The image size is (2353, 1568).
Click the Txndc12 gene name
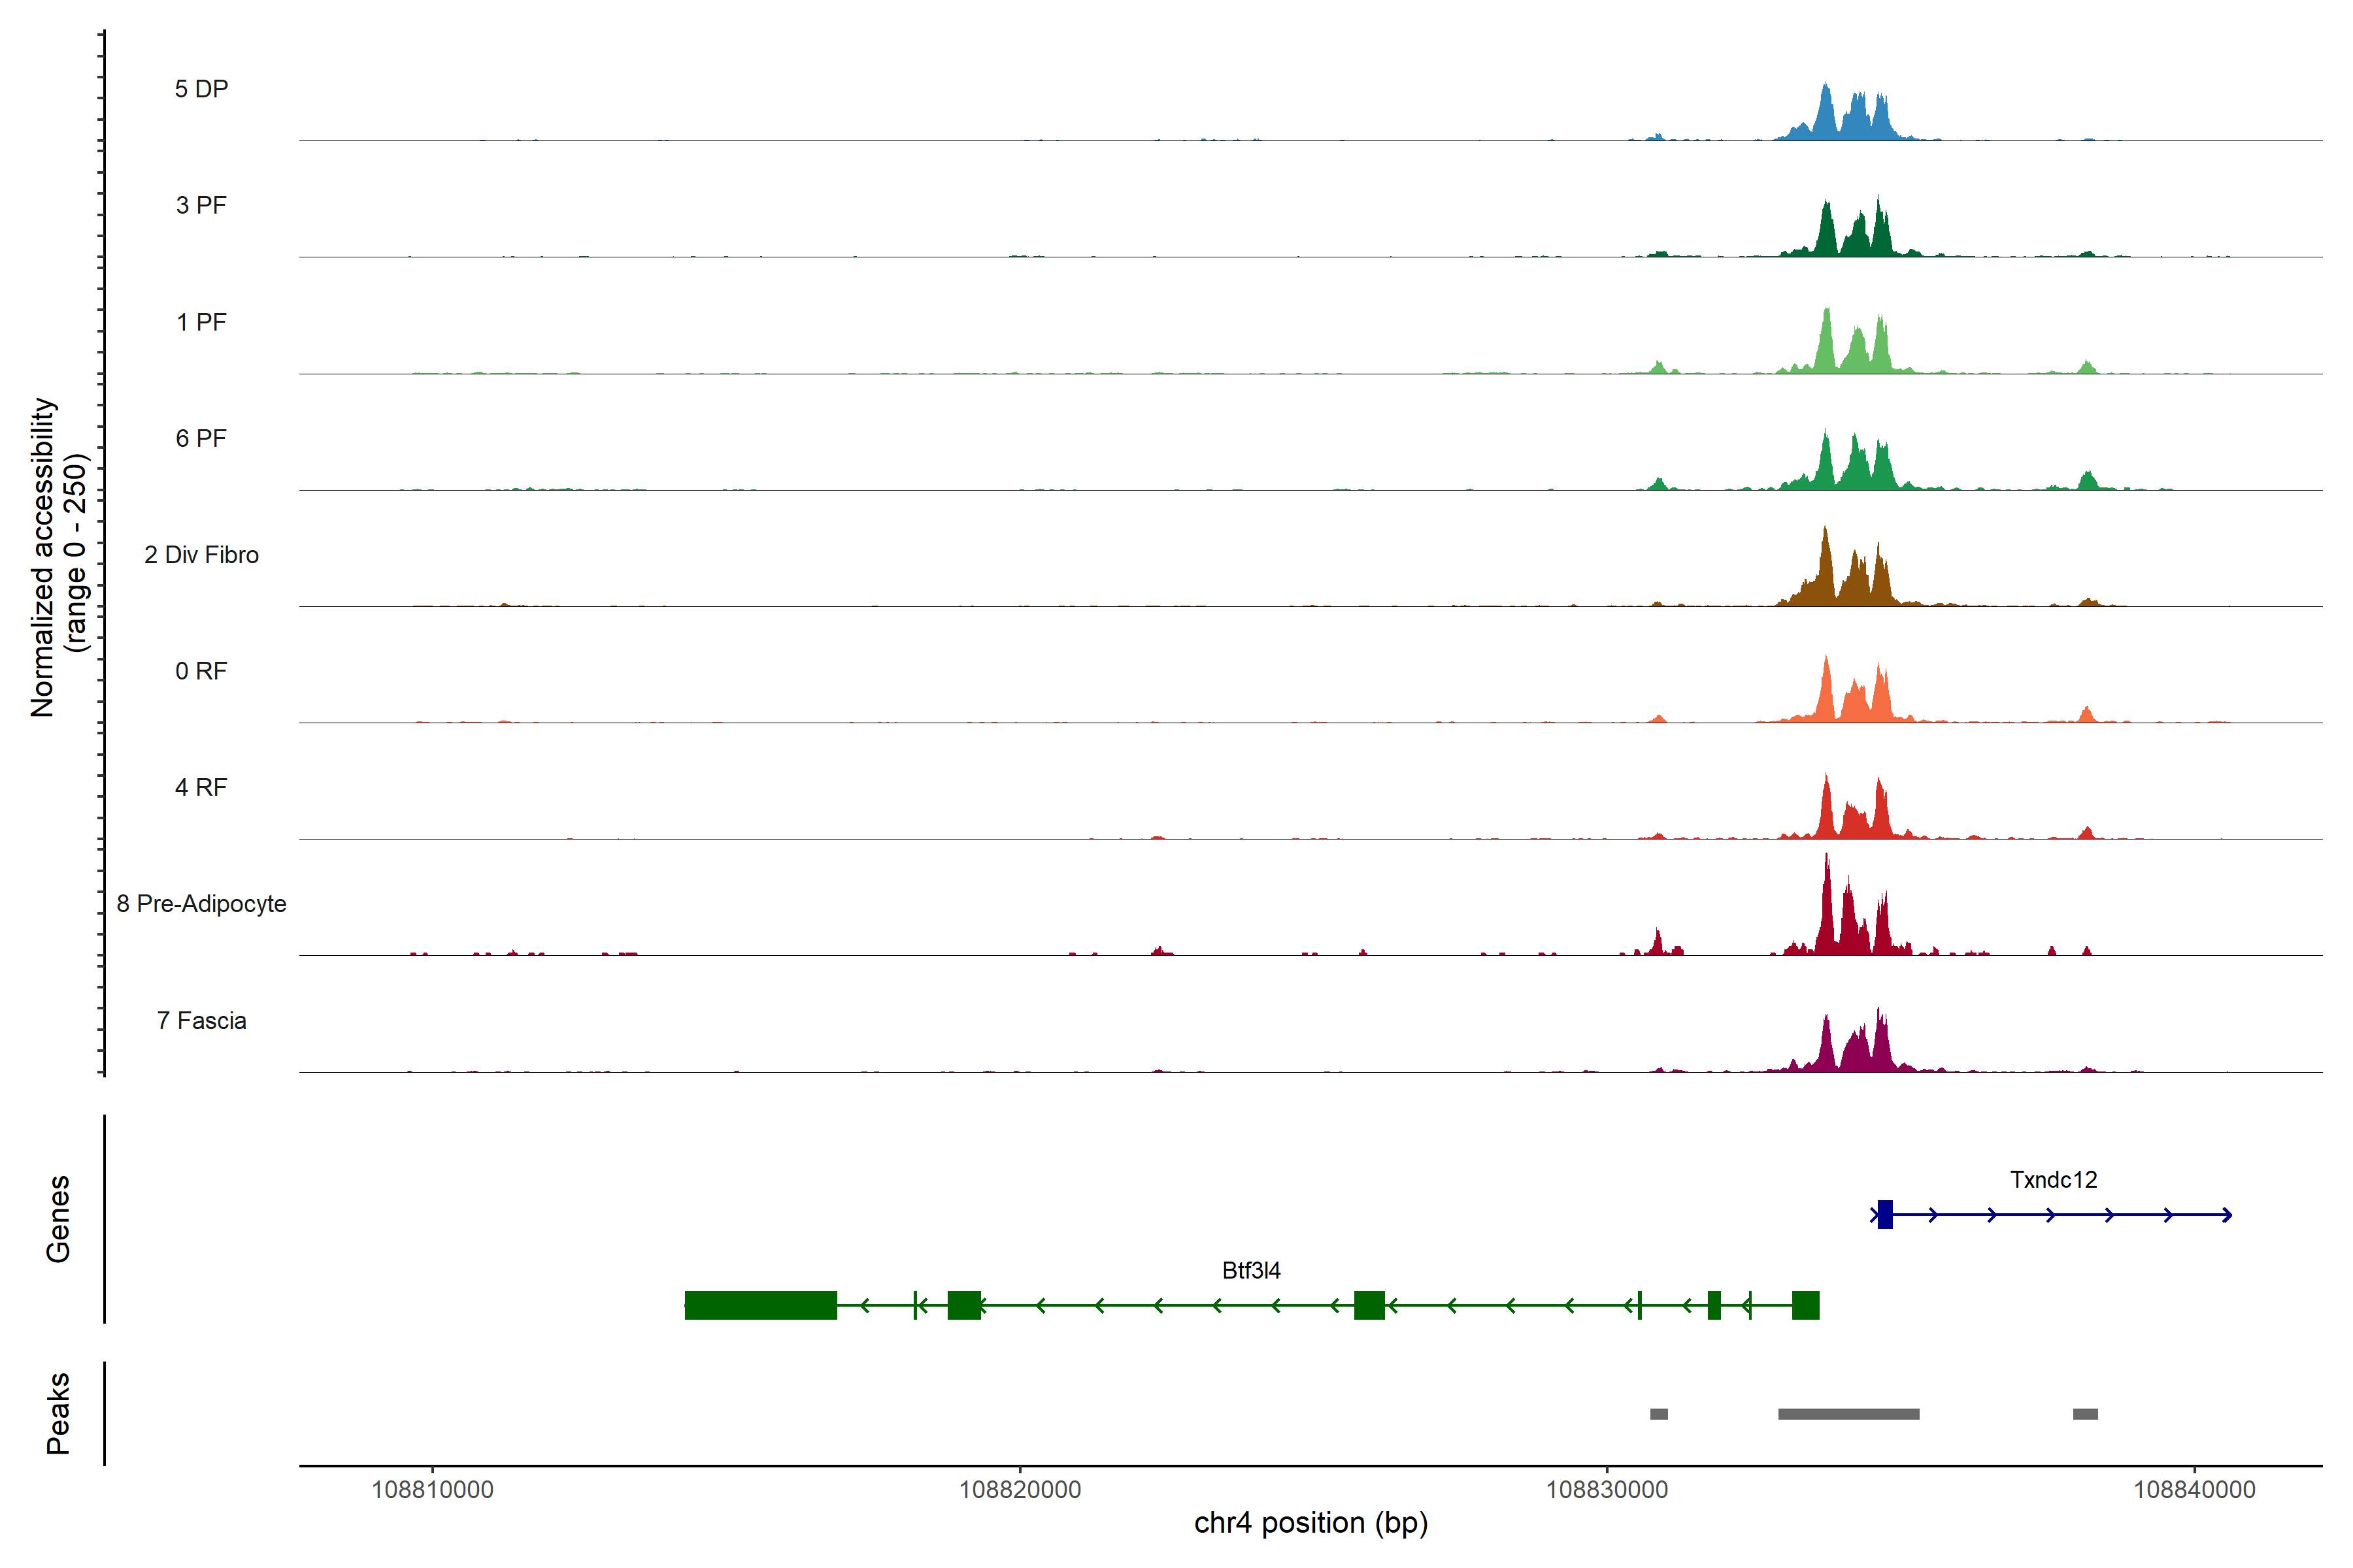(x=2053, y=1180)
